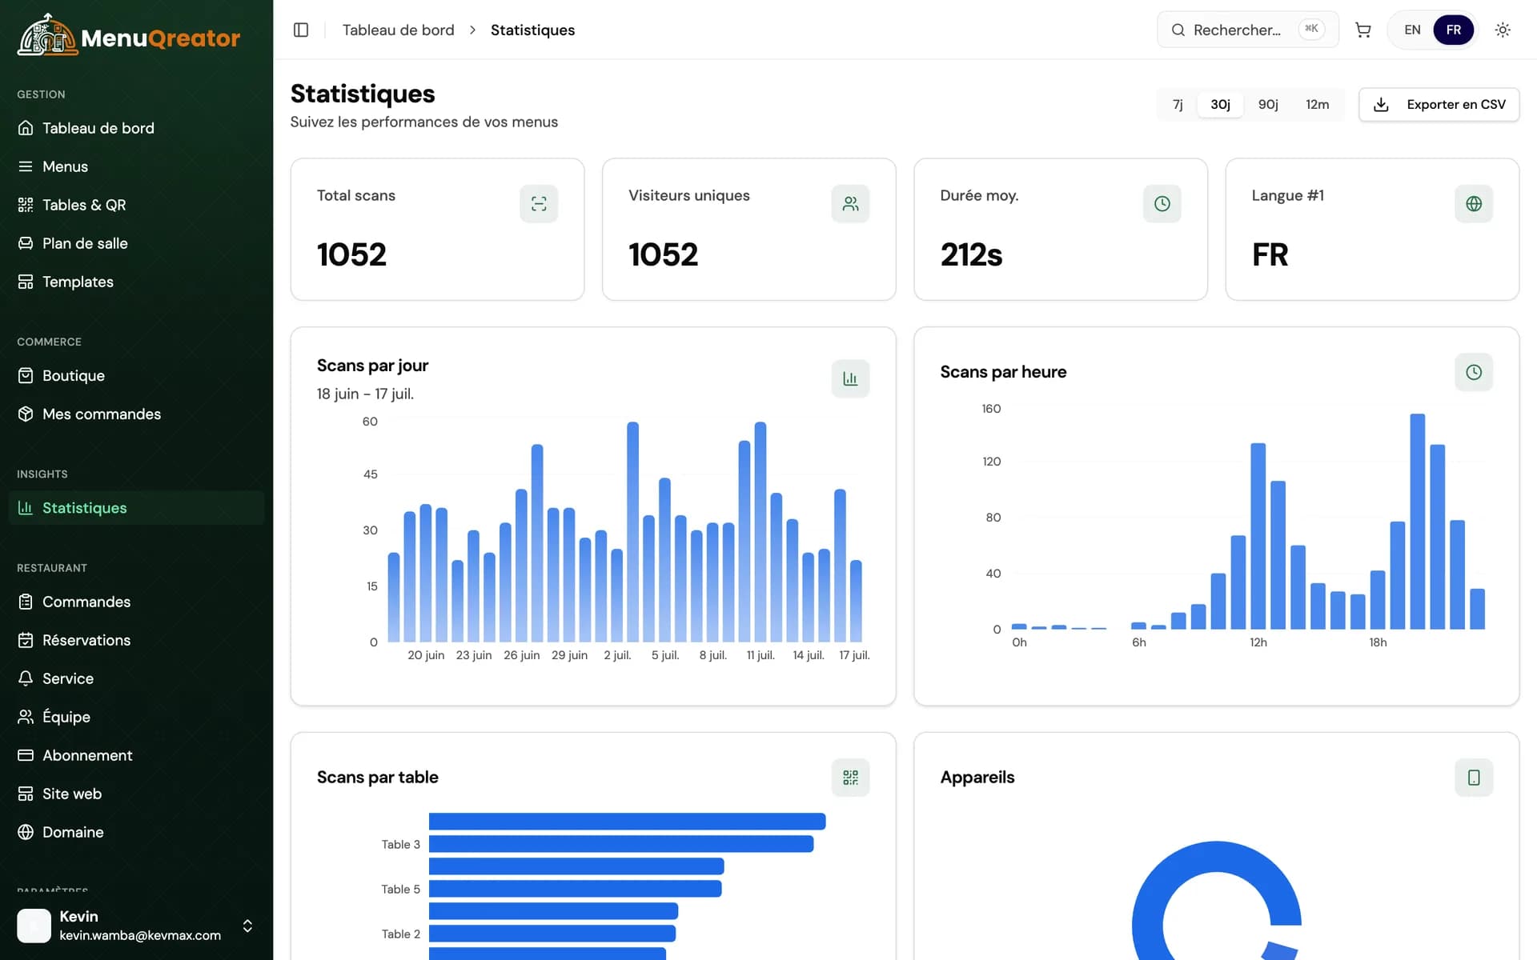1537x960 pixels.
Task: Expand Kevin account switcher chevron
Action: point(247,926)
